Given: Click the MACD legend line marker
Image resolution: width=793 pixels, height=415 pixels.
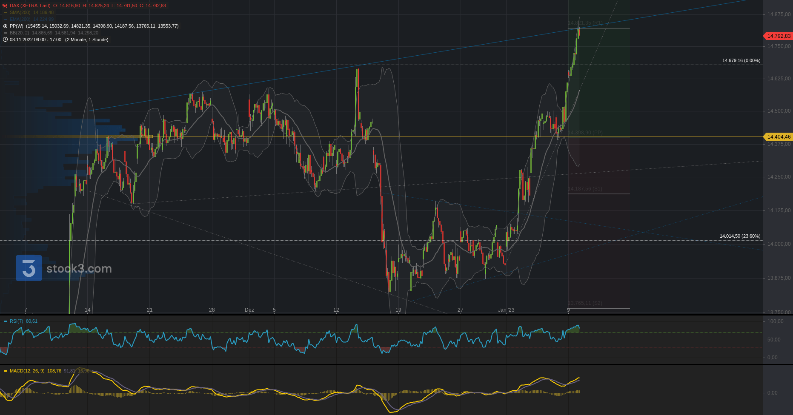Looking at the screenshot, I should 6,371.
